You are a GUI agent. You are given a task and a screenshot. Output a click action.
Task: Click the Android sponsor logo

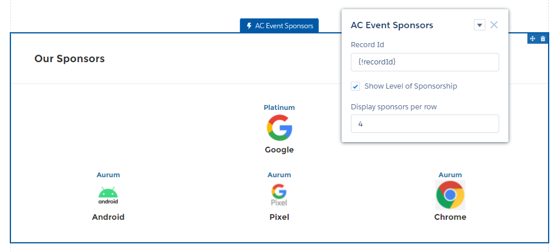coord(108,196)
